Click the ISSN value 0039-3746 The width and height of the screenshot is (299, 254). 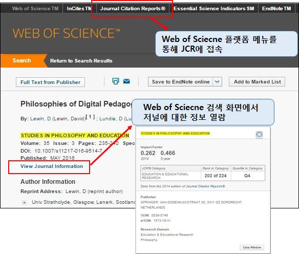pos(160,215)
